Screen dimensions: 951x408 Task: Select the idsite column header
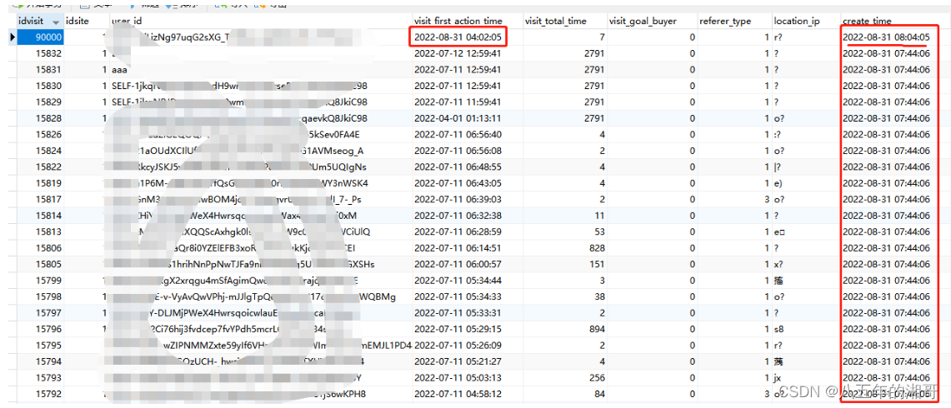[86, 21]
